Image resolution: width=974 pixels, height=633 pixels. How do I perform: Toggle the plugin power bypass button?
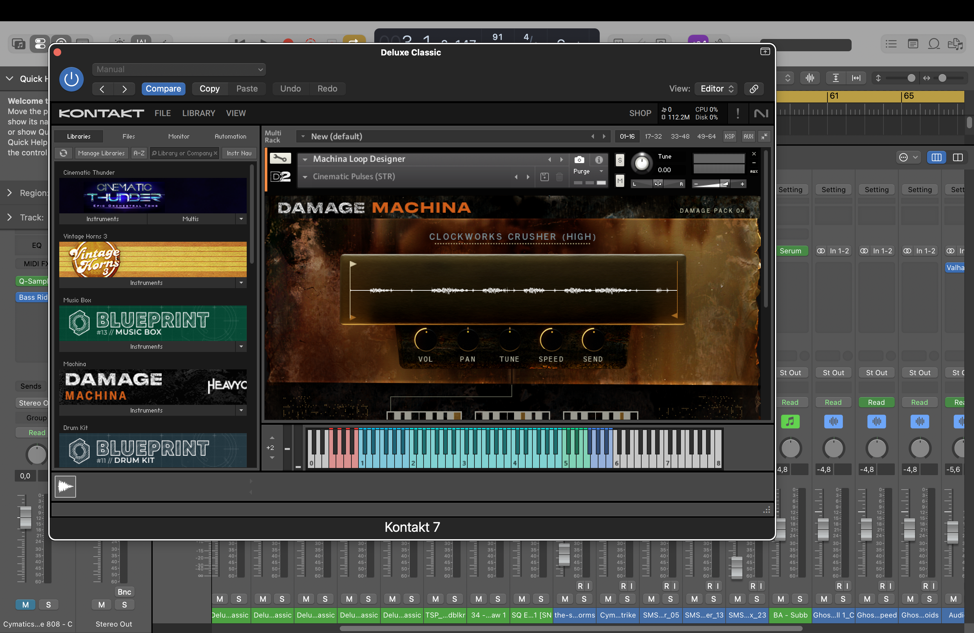71,79
